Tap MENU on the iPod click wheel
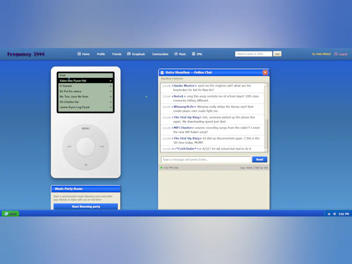Image resolution: width=352 pixels, height=264 pixels. [85, 128]
